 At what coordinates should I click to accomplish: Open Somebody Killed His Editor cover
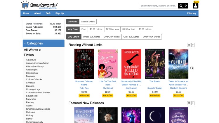tap(131, 64)
